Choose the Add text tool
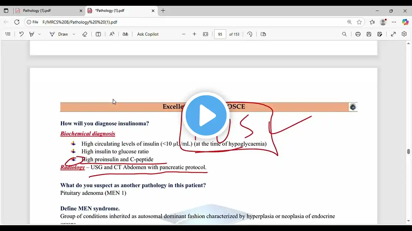 point(98,34)
